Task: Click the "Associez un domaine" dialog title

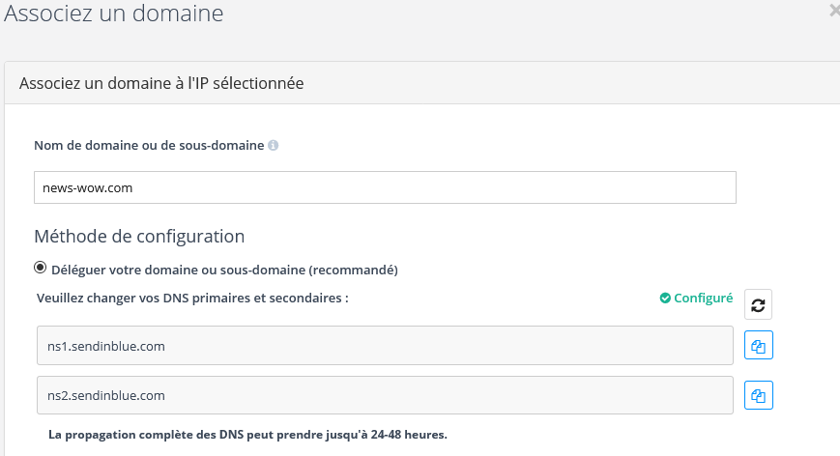Action: (x=114, y=14)
